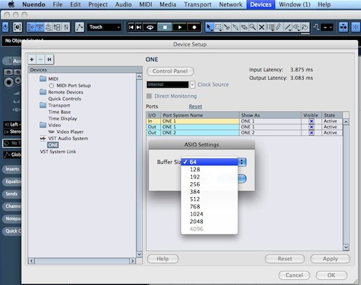Click the Play transport button
This screenshot has width=361, height=285.
coord(180,27)
